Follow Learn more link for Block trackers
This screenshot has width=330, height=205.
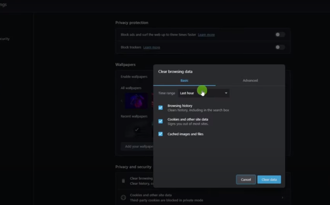[x=151, y=47]
